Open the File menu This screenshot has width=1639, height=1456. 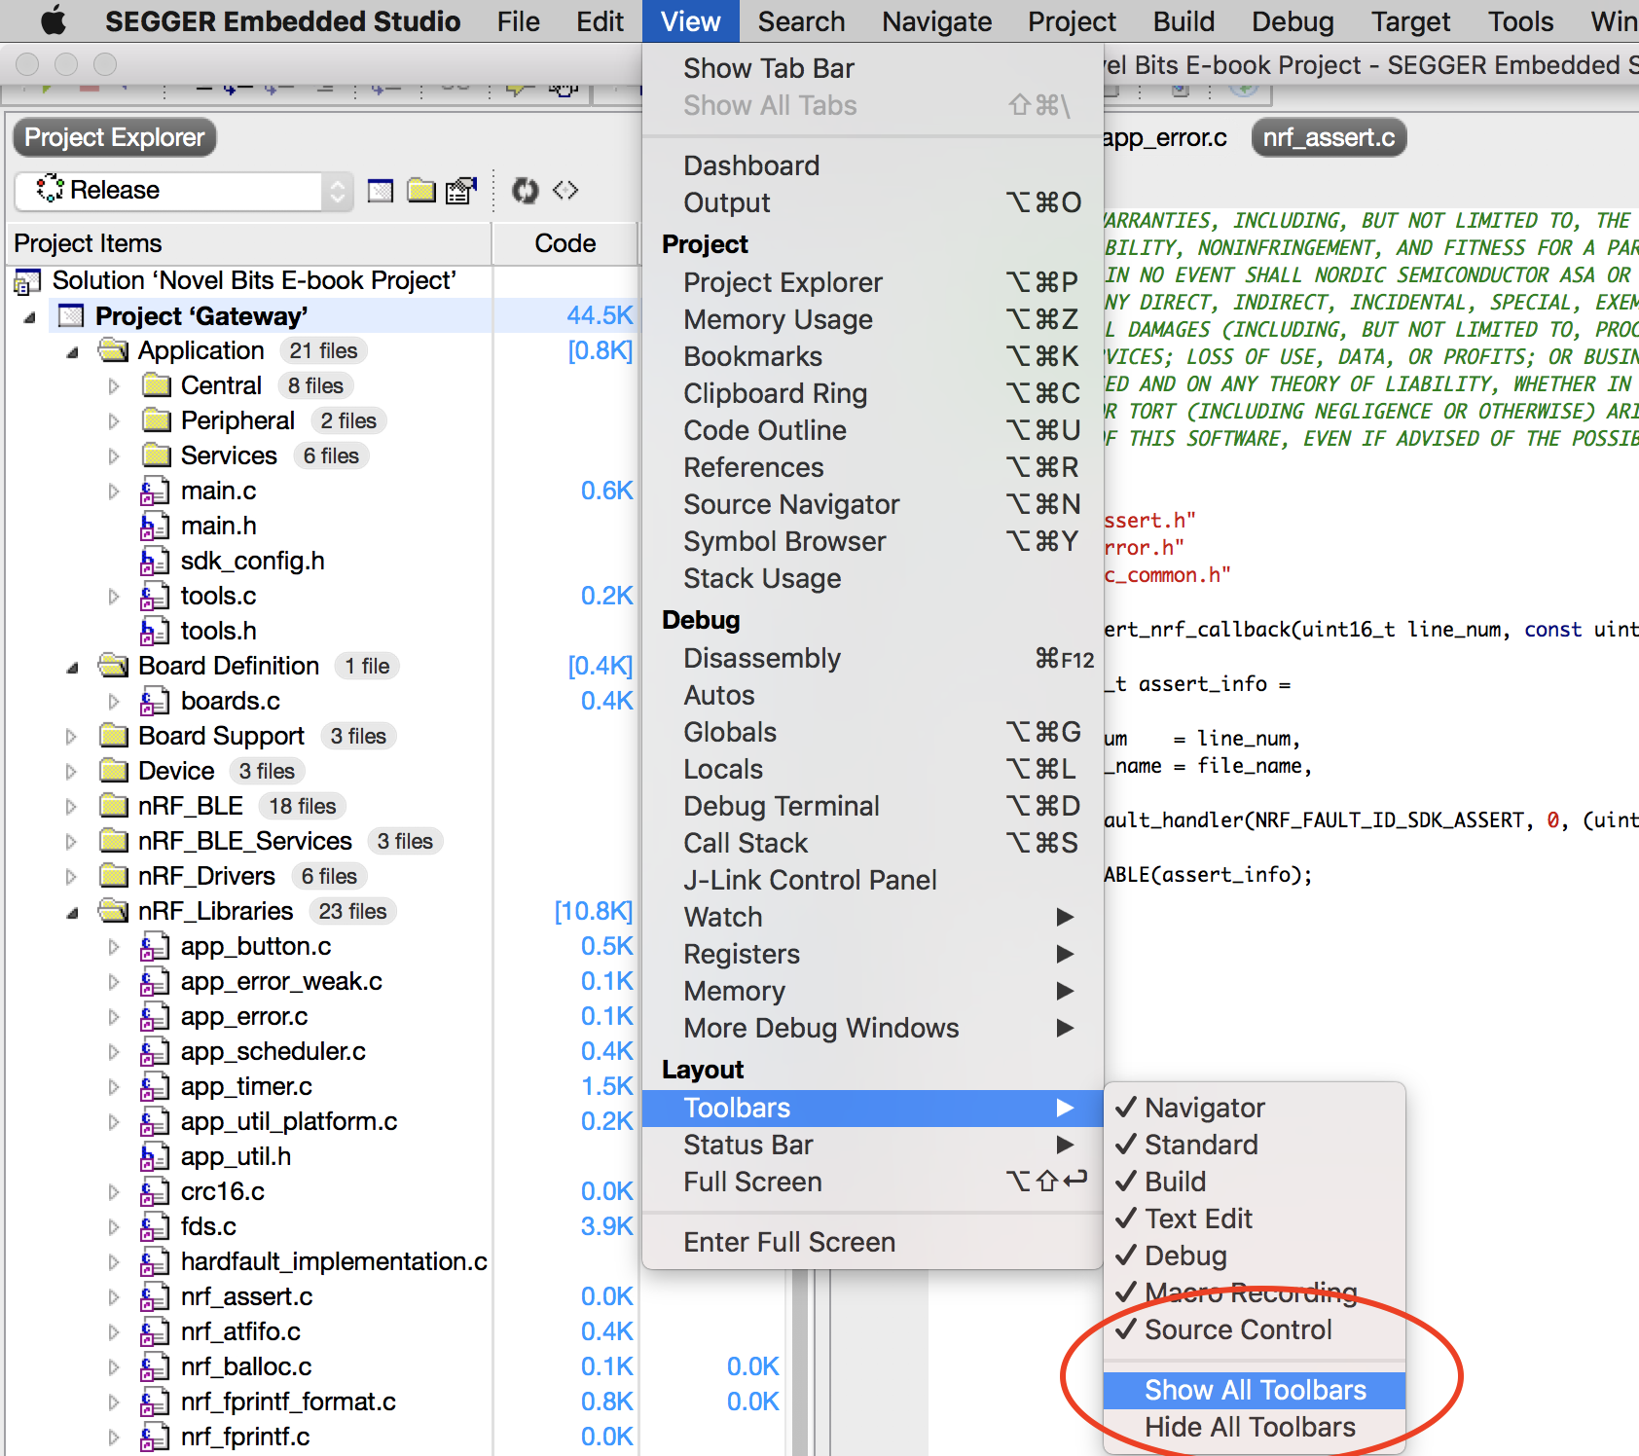tap(518, 21)
